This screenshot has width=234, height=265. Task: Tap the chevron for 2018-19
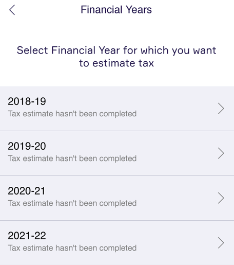point(221,109)
